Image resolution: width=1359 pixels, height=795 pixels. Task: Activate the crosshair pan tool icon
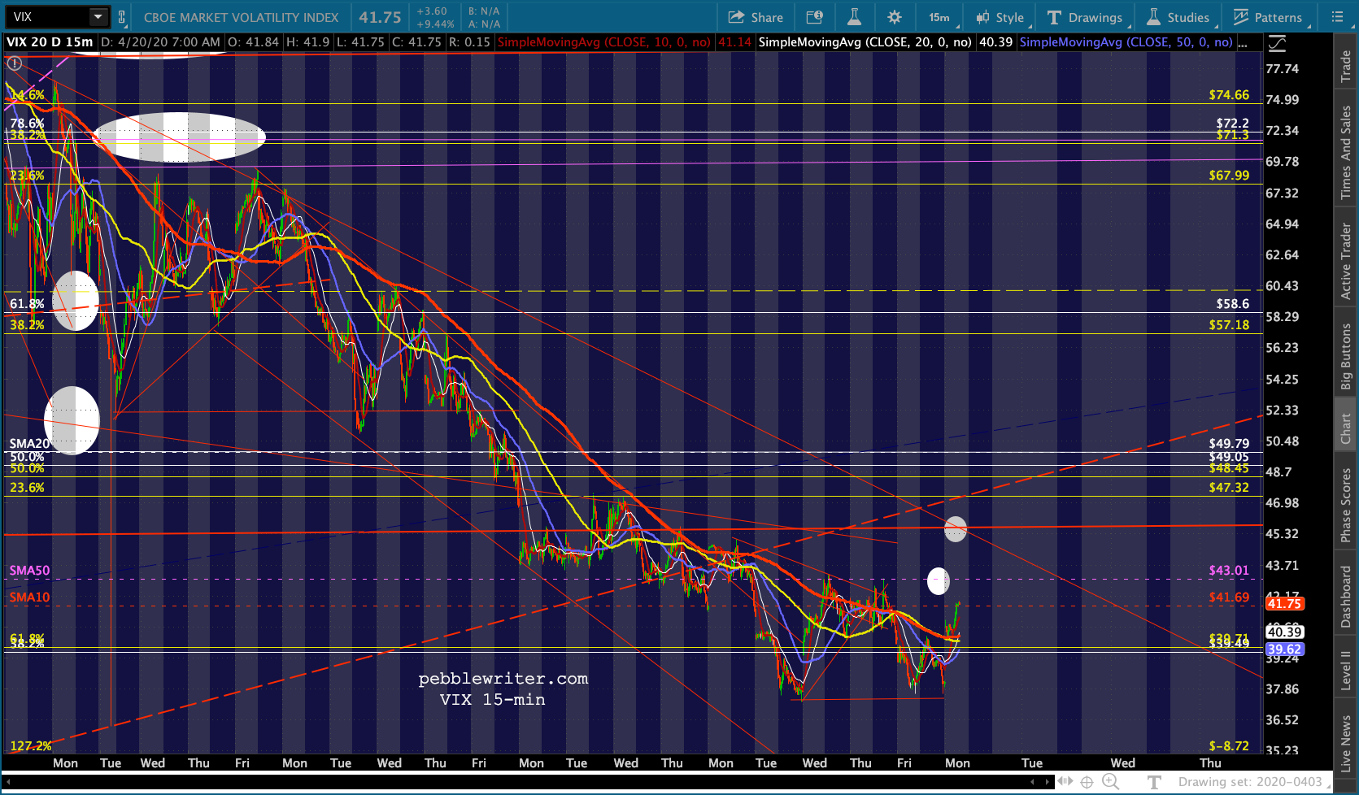[x=1087, y=782]
